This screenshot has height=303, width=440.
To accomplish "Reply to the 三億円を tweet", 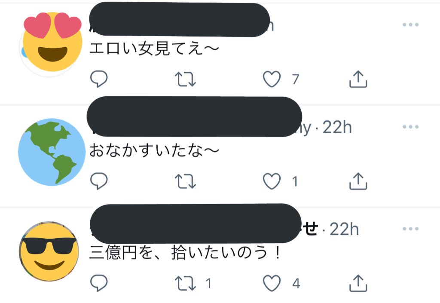I will click(99, 283).
